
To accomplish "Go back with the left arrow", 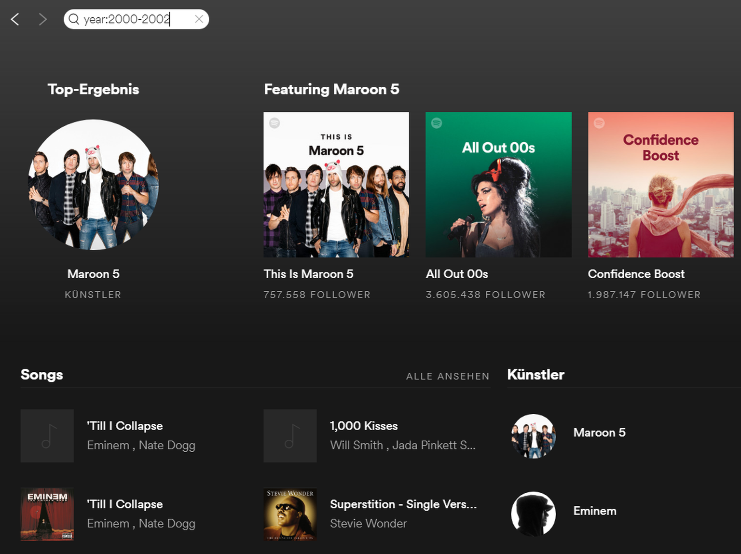I will click(15, 19).
